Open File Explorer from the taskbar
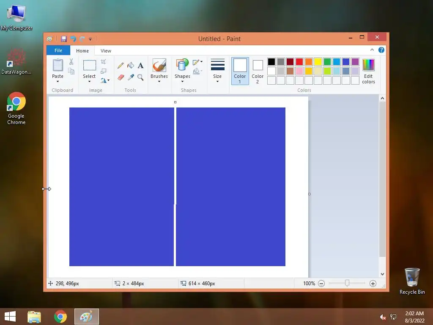 pyautogui.click(x=34, y=317)
